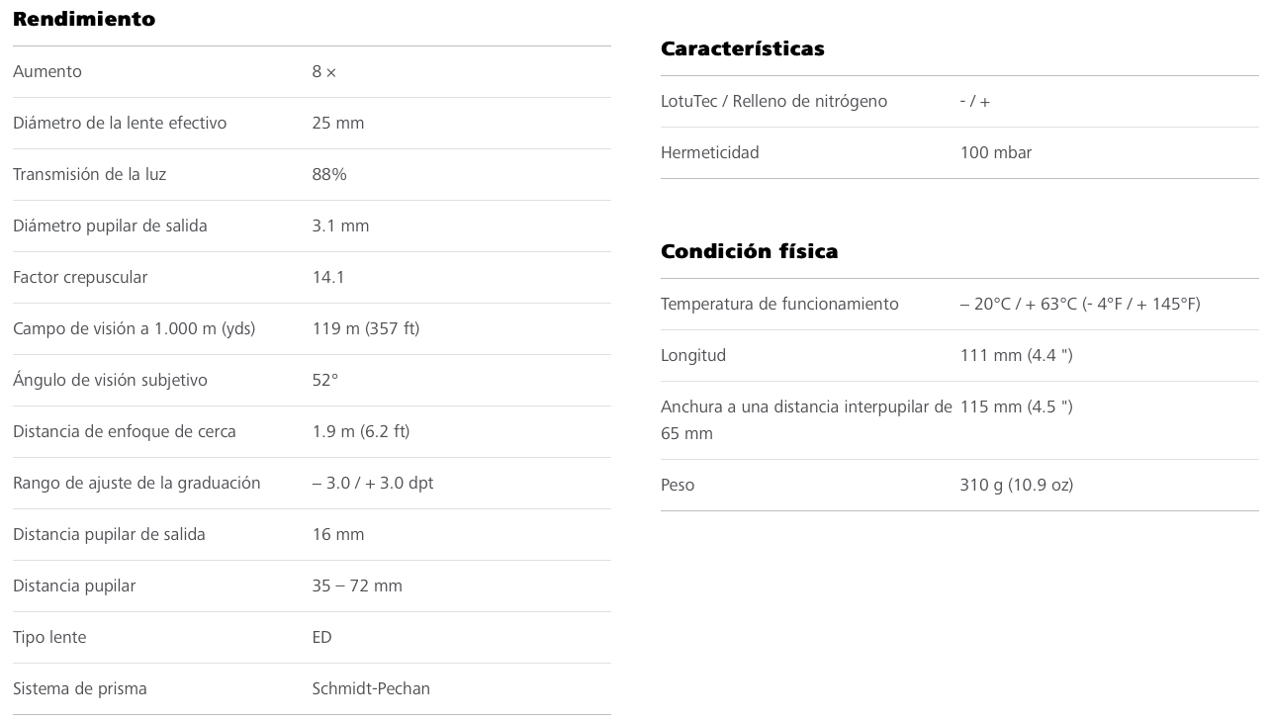Viewport: 1271px width, 721px height.
Task: Select the Factor crepuscular label
Action: [80, 277]
